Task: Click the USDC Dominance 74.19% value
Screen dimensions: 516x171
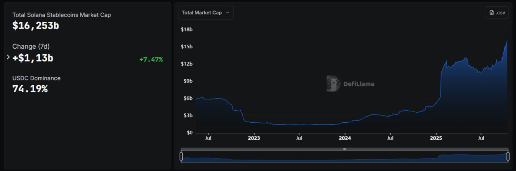Action: (30, 89)
